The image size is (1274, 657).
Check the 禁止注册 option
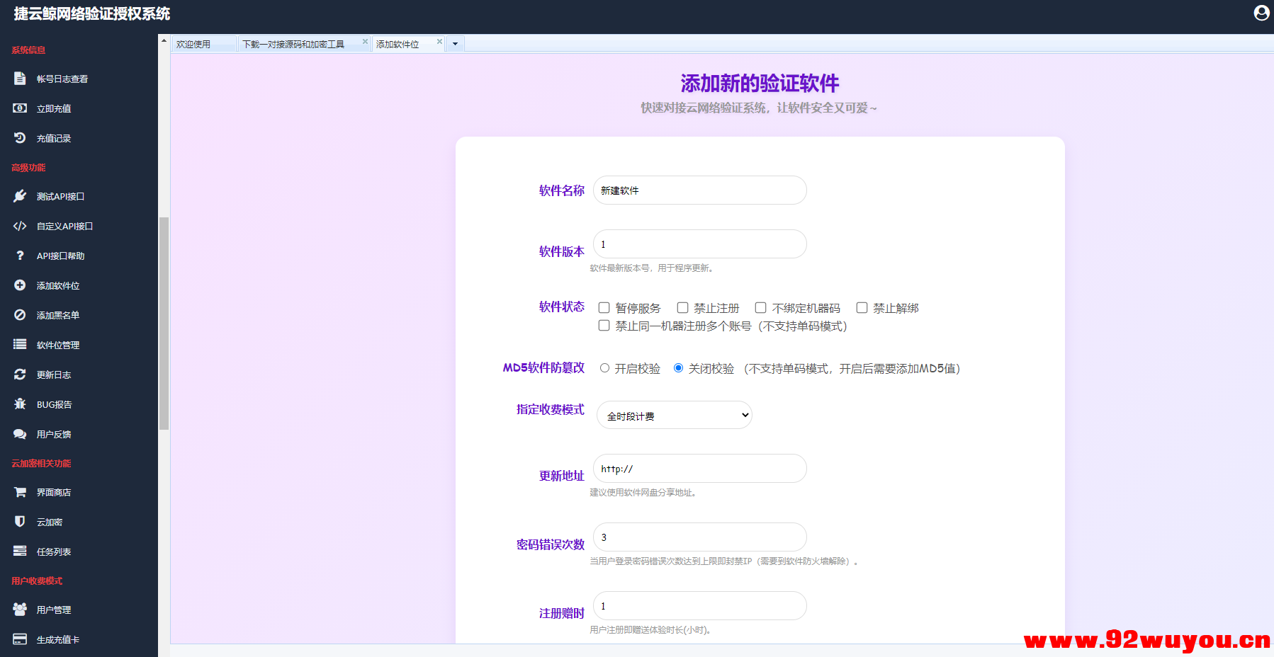pyautogui.click(x=682, y=307)
